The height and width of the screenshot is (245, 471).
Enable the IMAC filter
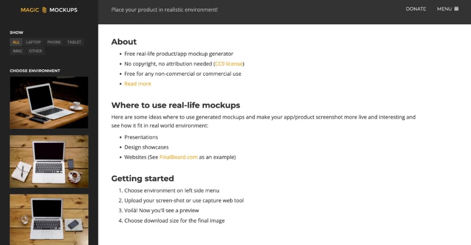point(18,51)
